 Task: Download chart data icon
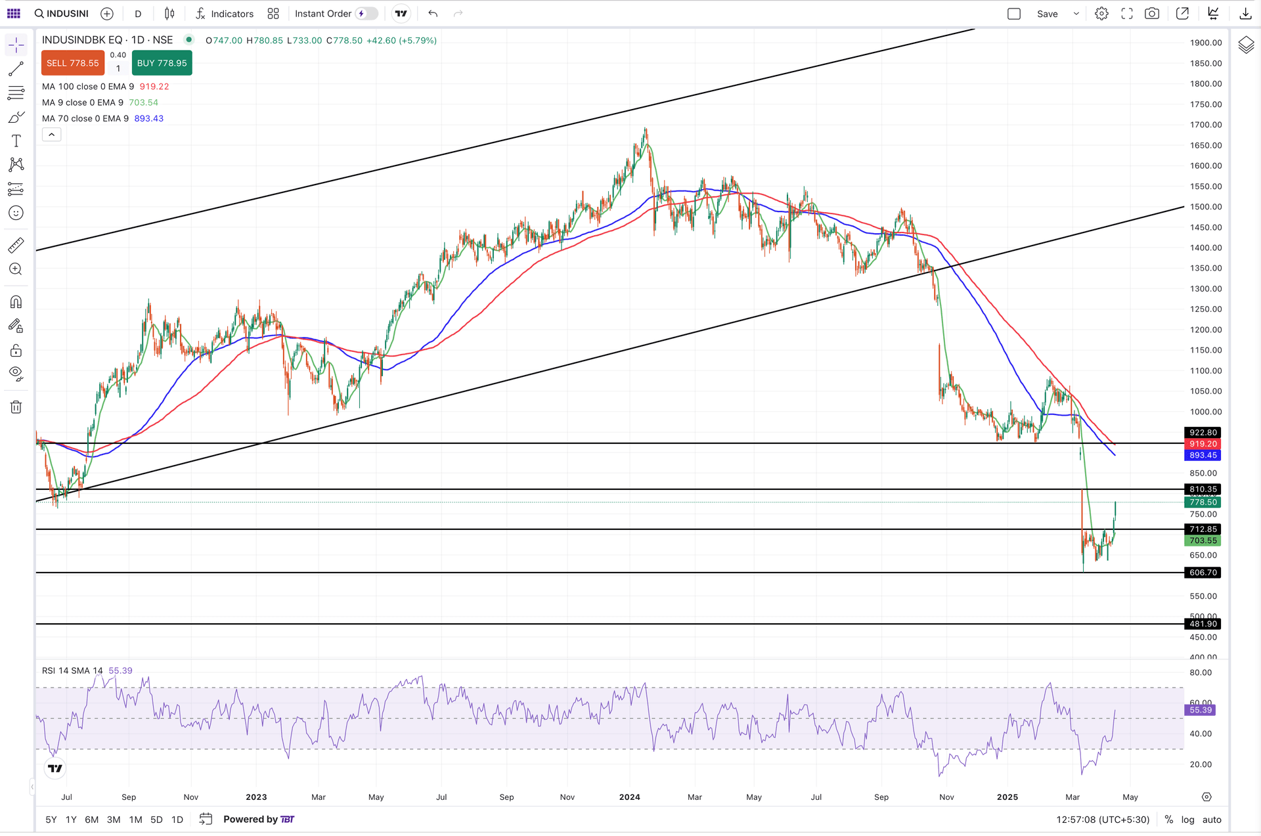(1245, 13)
